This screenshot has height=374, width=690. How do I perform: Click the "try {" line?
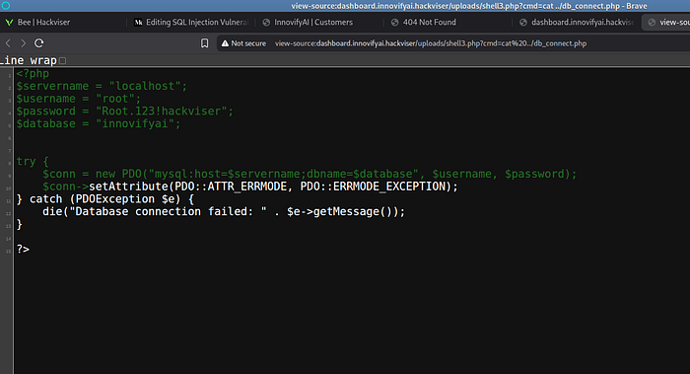pyautogui.click(x=33, y=161)
